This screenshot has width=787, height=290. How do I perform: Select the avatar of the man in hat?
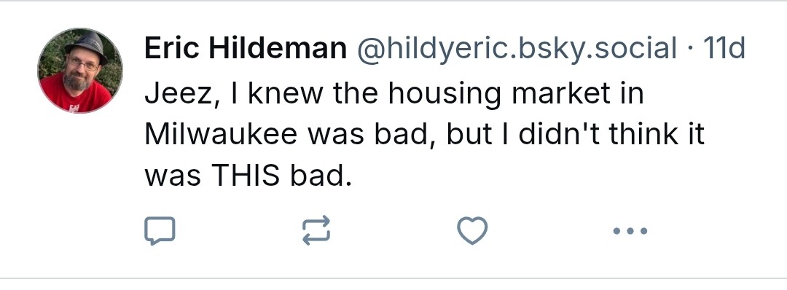(80, 71)
